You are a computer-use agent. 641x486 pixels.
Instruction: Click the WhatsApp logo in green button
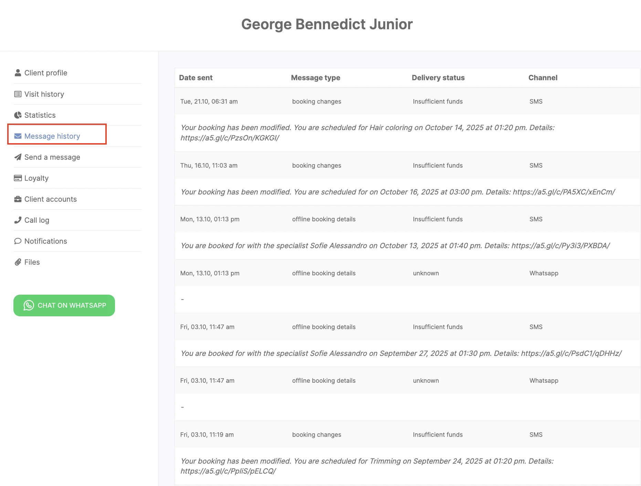click(29, 305)
